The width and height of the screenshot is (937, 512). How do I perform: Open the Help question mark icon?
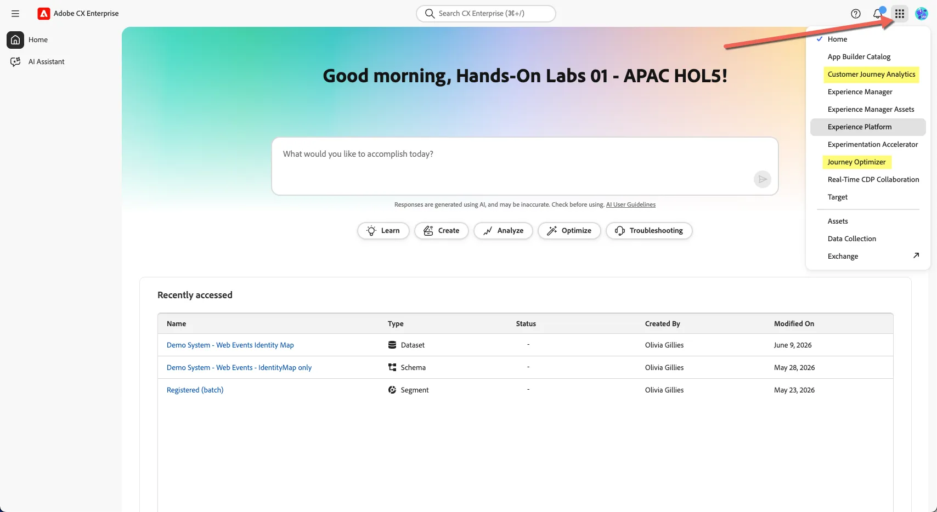pyautogui.click(x=856, y=14)
